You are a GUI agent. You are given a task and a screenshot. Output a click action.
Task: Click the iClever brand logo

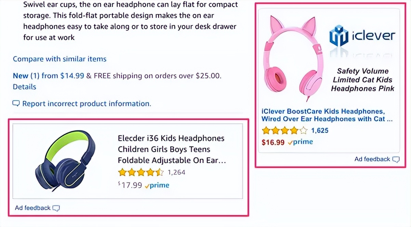point(362,36)
